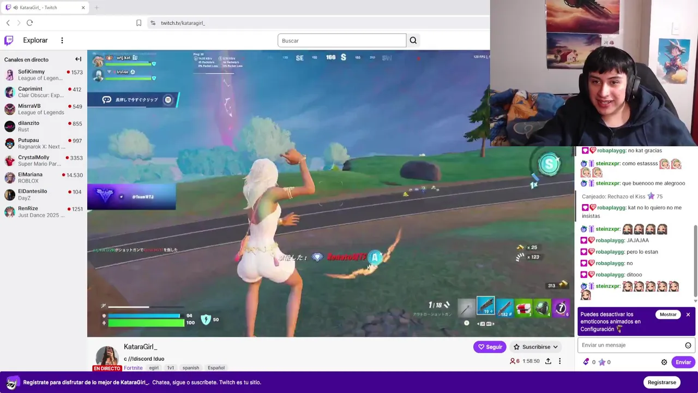The width and height of the screenshot is (698, 393).
Task: Click the Registrarse button
Action: coord(661,382)
